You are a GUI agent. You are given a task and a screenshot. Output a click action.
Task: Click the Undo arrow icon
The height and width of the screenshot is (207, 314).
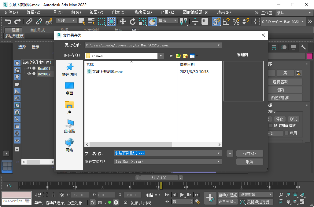click(9, 21)
